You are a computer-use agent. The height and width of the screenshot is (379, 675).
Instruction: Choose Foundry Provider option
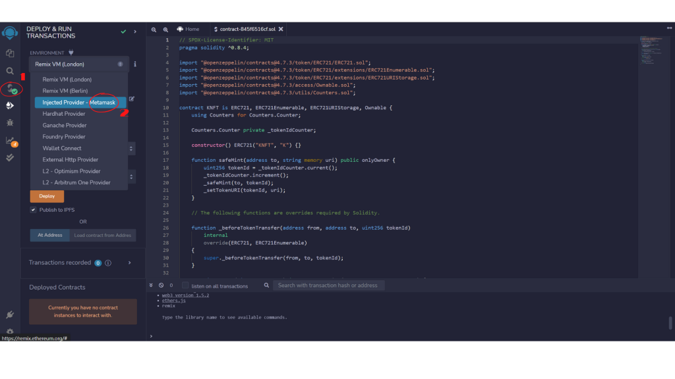tap(64, 137)
